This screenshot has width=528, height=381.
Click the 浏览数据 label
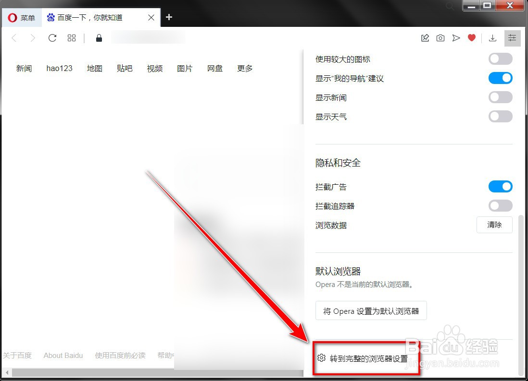(331, 225)
